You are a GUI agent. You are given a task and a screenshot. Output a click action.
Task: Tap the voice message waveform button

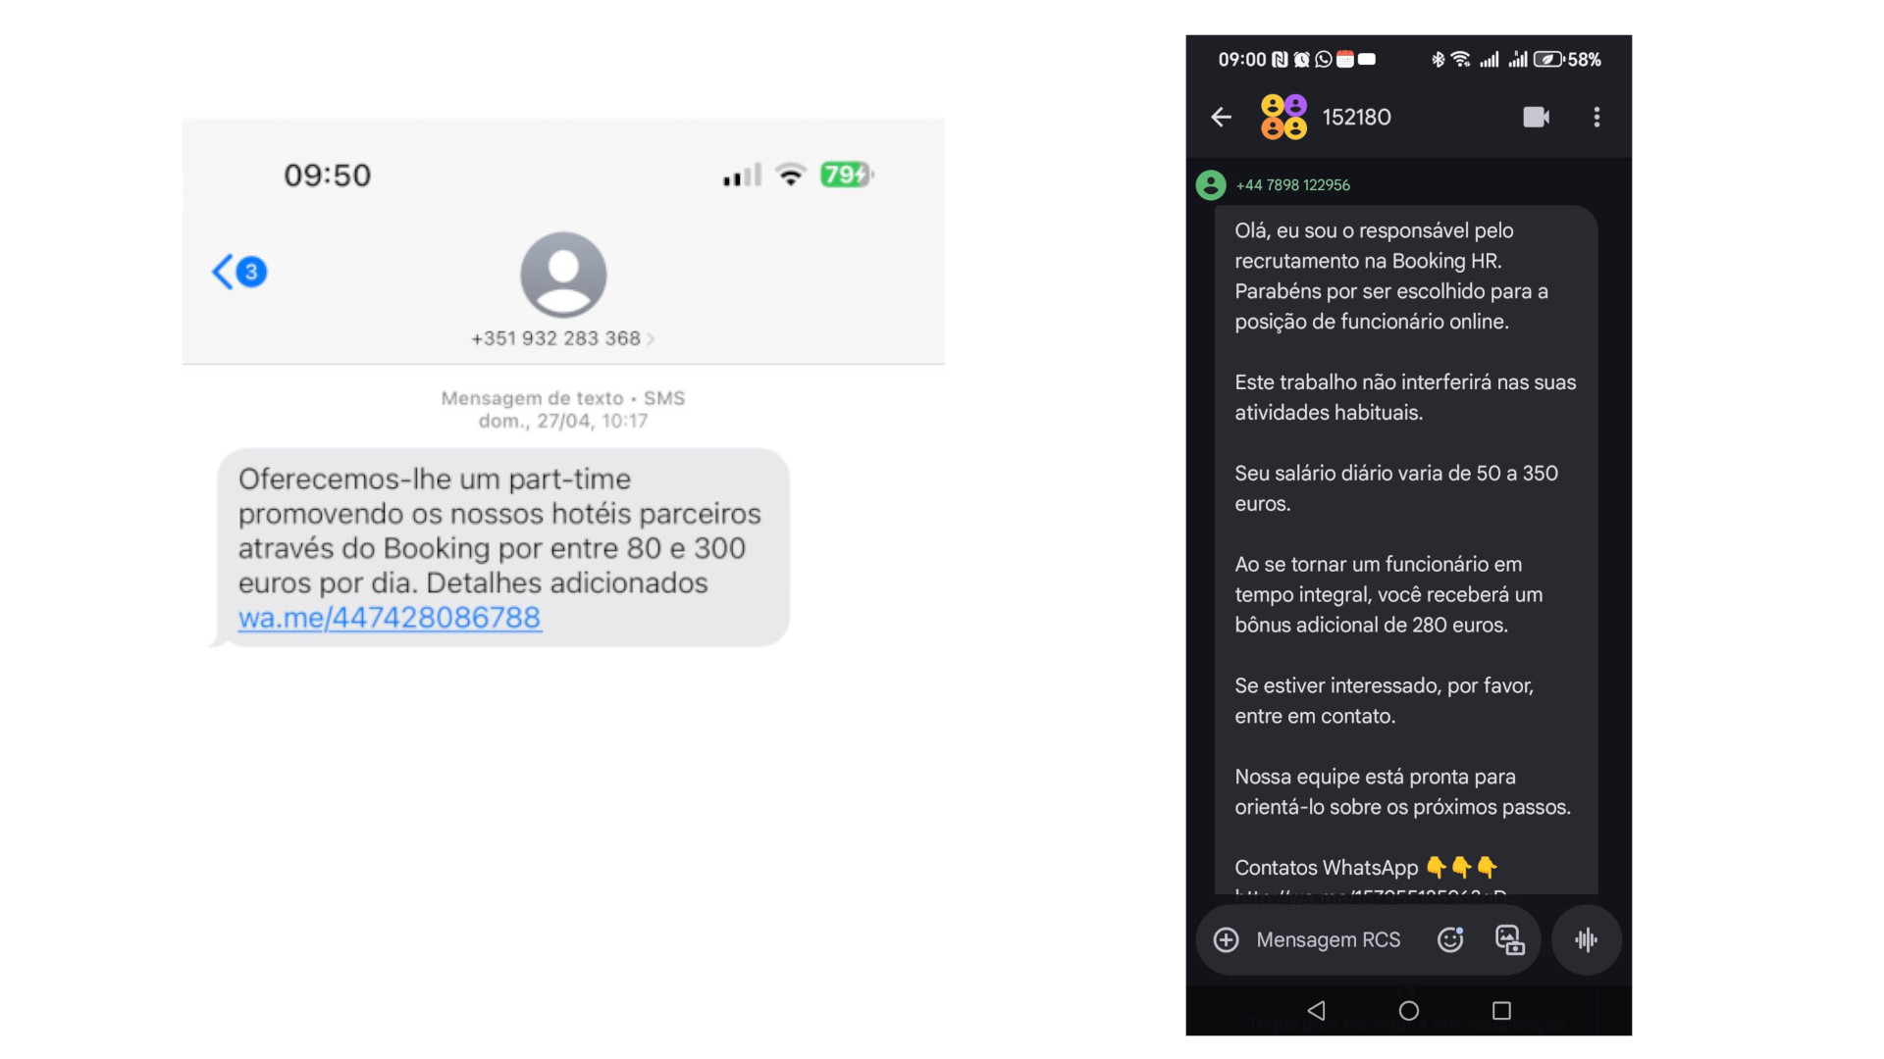coord(1586,940)
